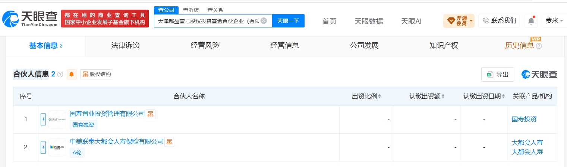
Task: Click help icon beside 合伙人信息 heading
Action: (60, 75)
